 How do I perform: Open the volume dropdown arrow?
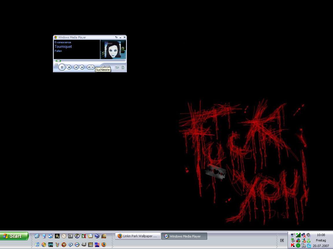pyautogui.click(x=93, y=67)
